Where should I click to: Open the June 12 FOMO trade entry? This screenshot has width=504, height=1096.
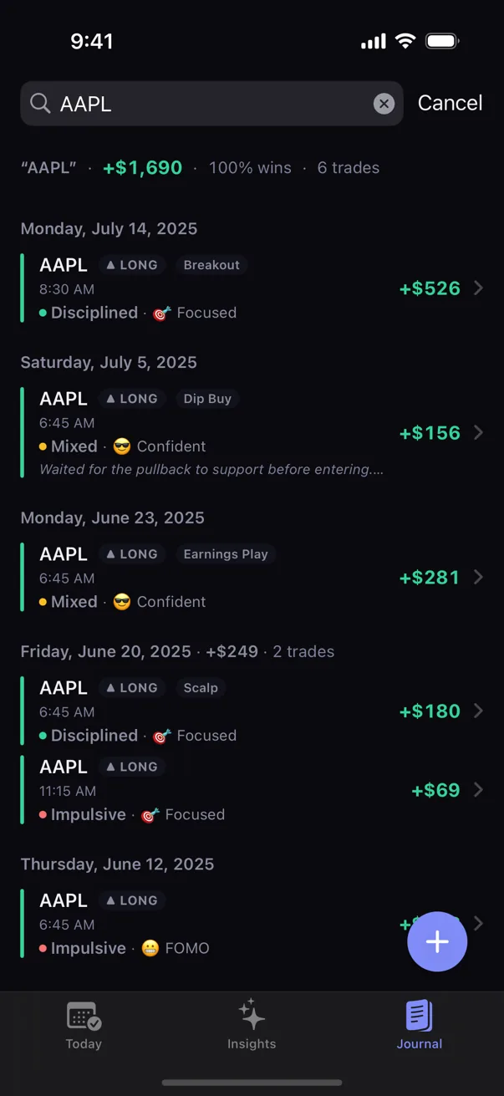point(252,924)
